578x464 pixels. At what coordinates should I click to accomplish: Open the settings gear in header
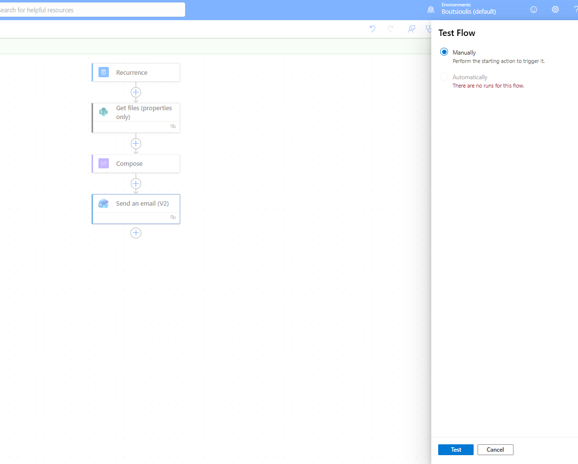555,10
